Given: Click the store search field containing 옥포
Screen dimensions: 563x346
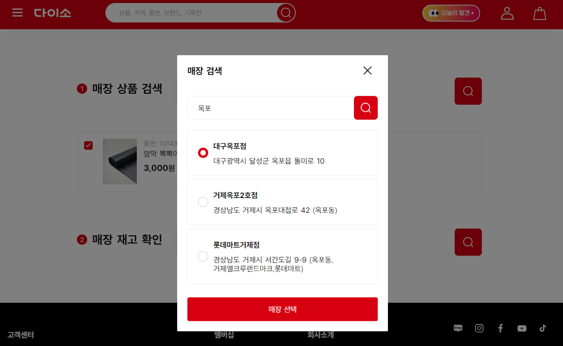Looking at the screenshot, I should [x=271, y=108].
